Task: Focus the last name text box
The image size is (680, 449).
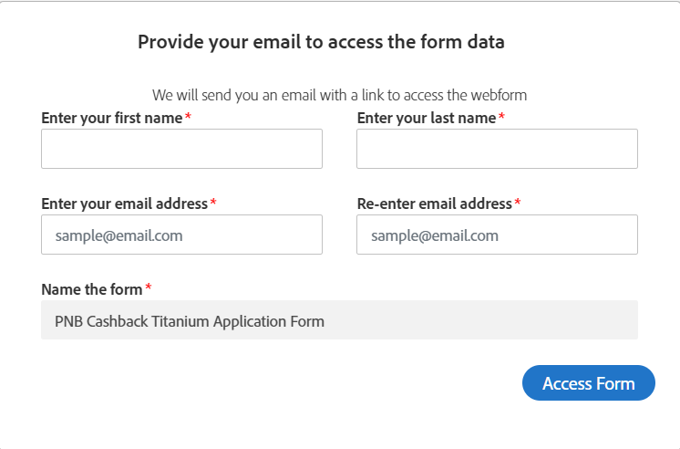Action: point(497,149)
